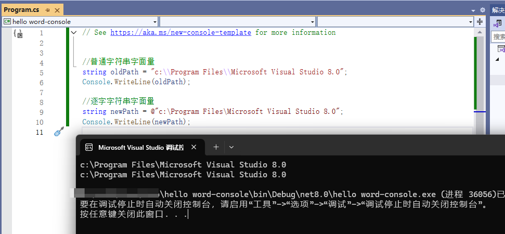Open the aka.ms/new-console-template link
This screenshot has height=234, width=505.
[180, 33]
